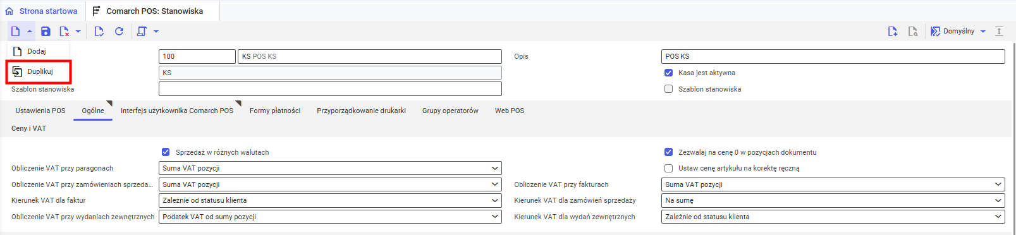Click the home icon in the tab bar

pos(9,11)
